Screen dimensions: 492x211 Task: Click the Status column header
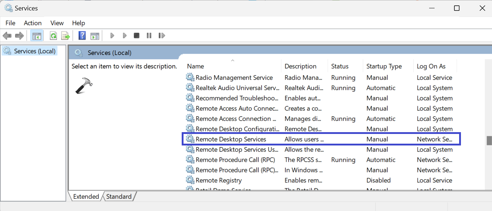340,66
